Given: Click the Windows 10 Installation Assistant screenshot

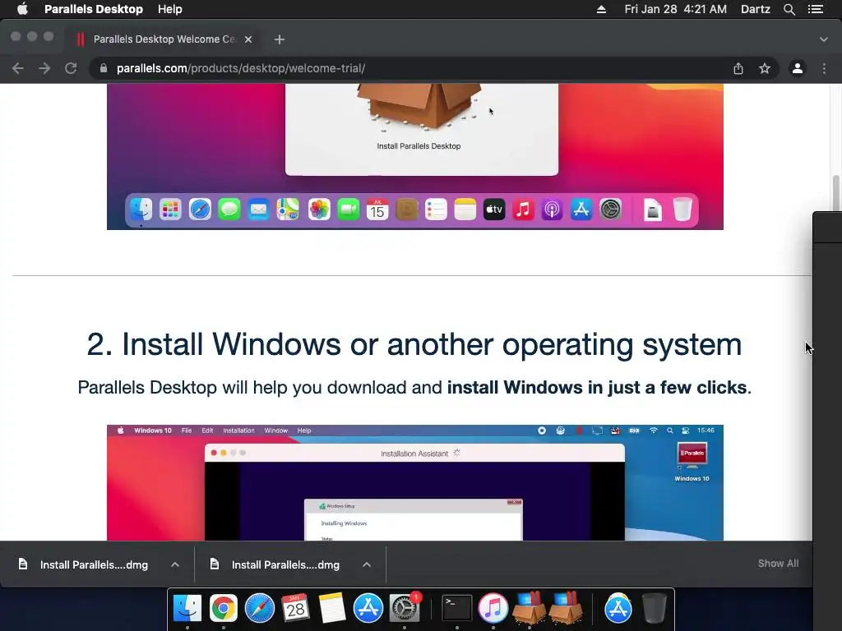Looking at the screenshot, I should [x=415, y=482].
